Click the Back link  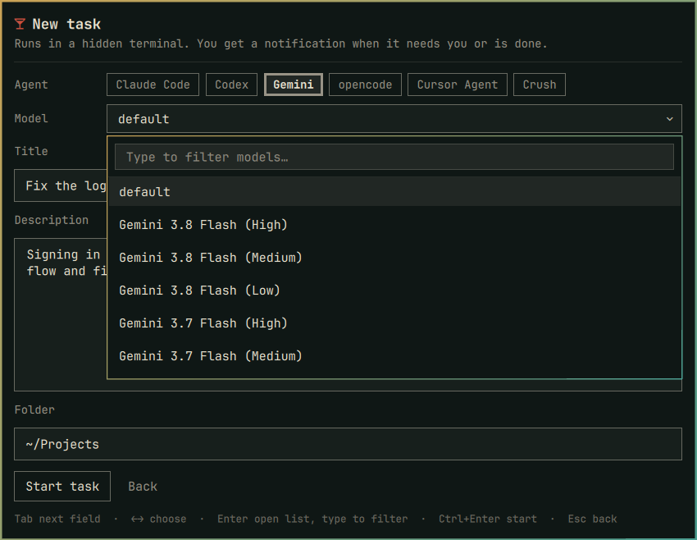click(x=143, y=486)
